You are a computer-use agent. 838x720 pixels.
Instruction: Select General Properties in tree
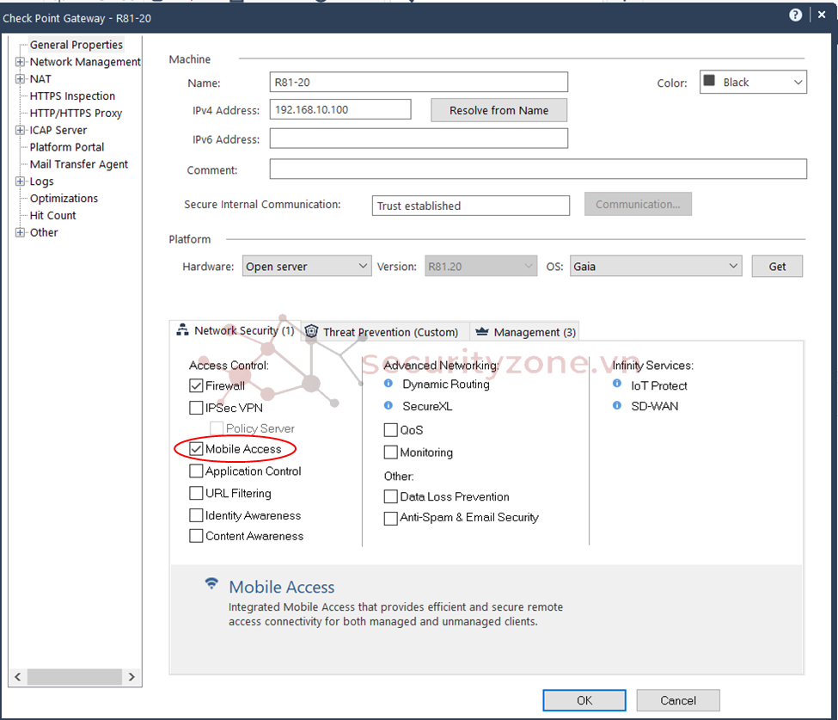(x=76, y=45)
